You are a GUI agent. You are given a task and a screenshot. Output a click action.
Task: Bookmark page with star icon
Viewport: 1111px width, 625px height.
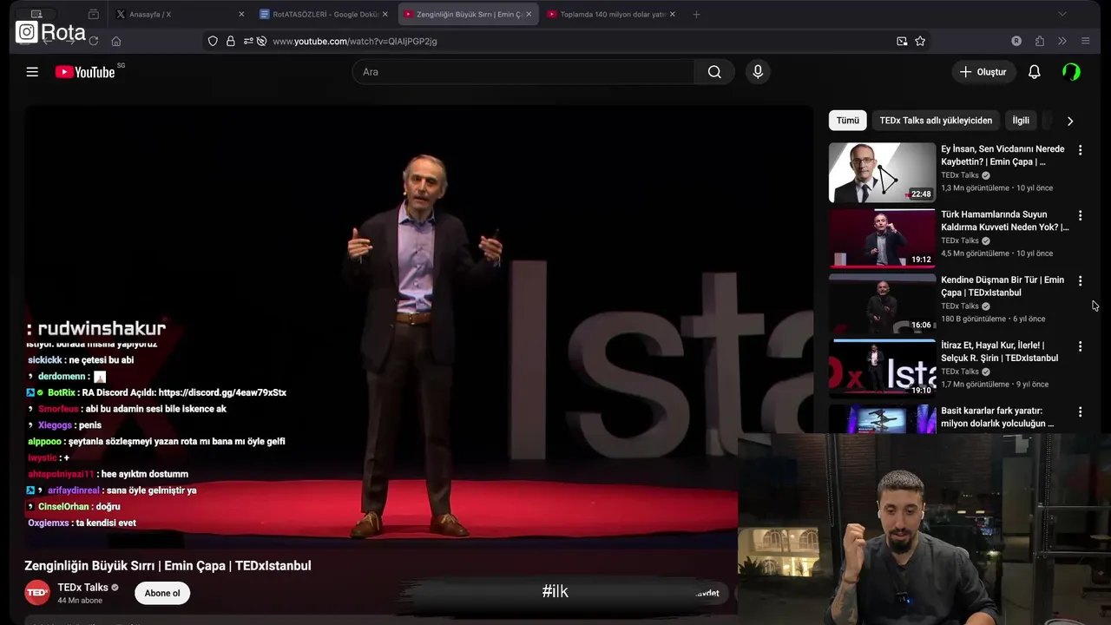[920, 41]
